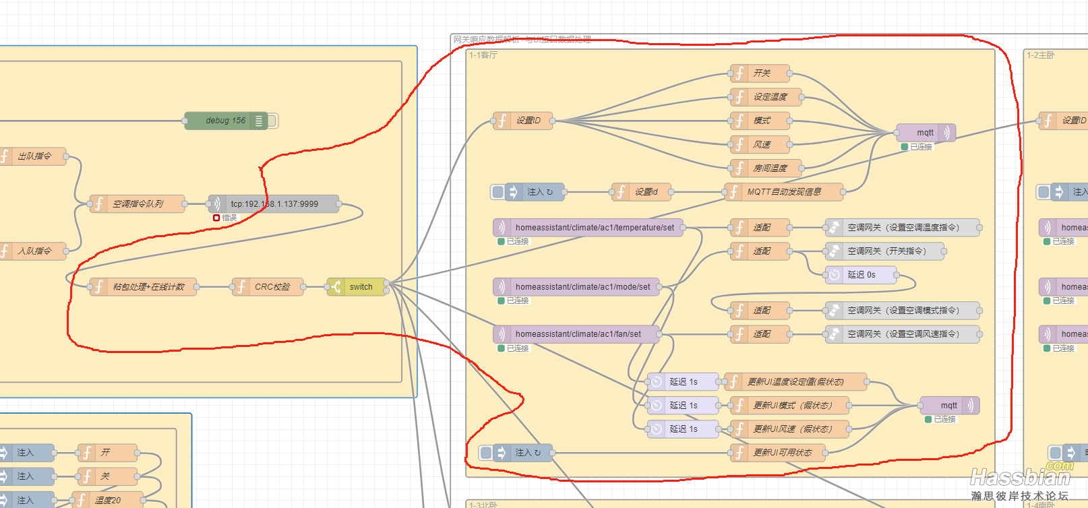Click the clock icon on 延迟 0s node
1088x508 pixels.
click(x=835, y=275)
